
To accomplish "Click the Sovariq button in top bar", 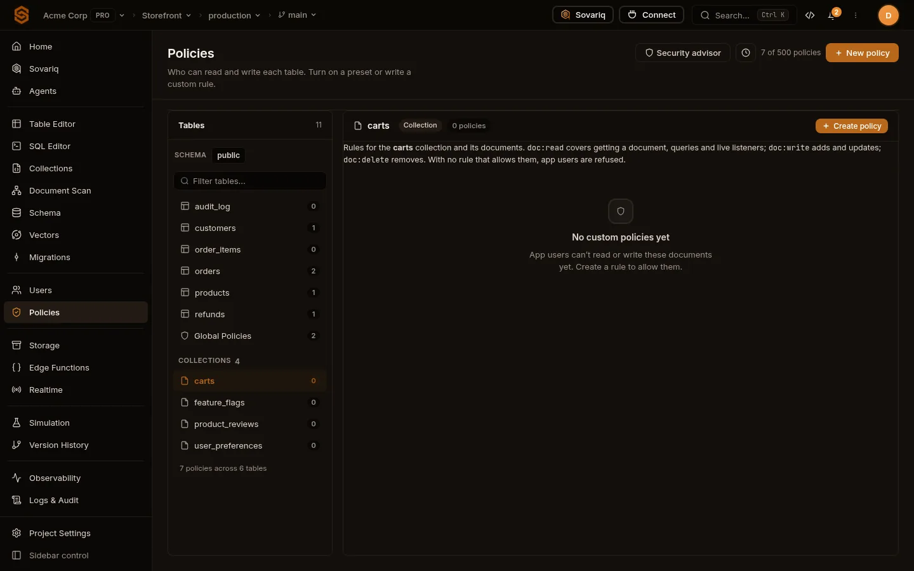I will pos(583,15).
